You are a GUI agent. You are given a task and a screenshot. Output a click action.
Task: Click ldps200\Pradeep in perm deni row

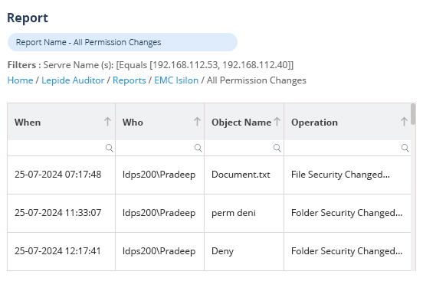159,213
